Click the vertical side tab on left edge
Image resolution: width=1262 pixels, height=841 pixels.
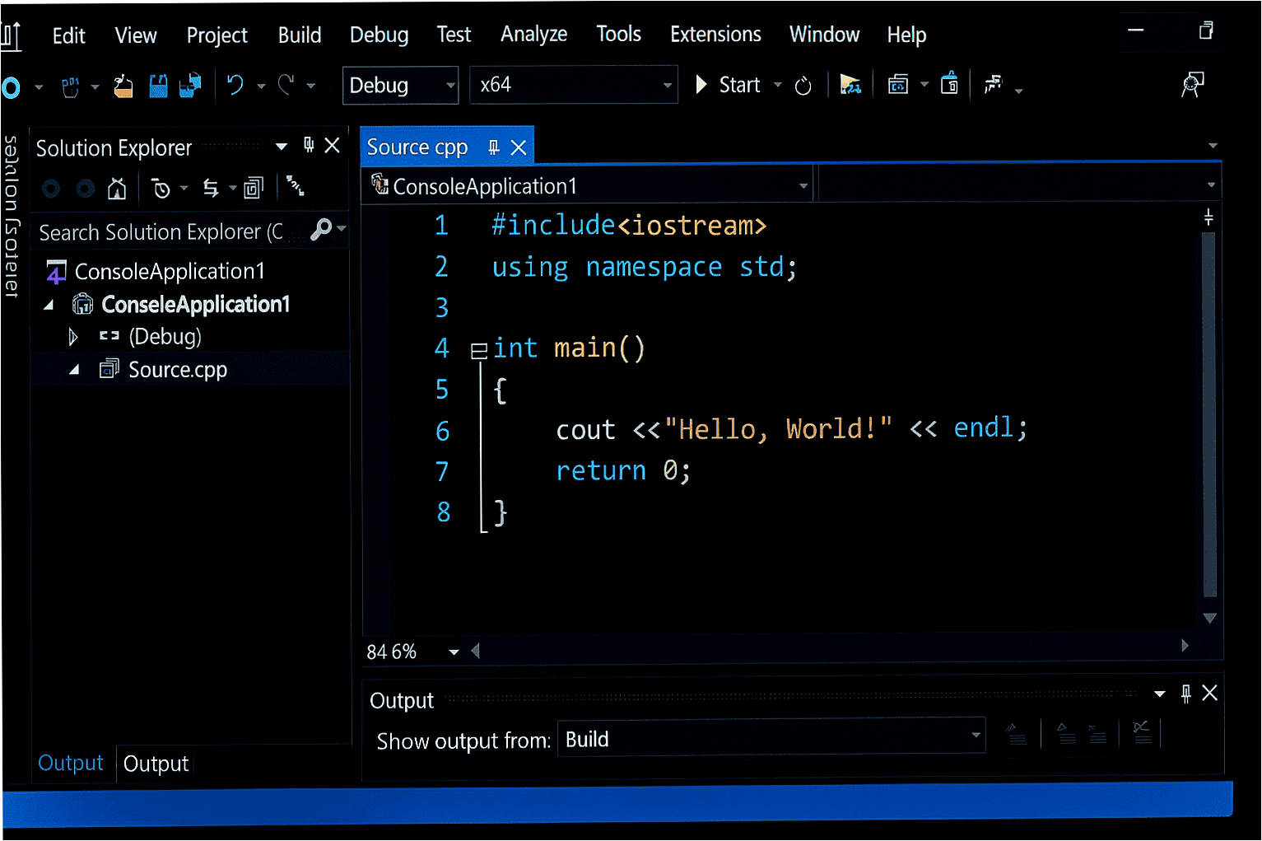(x=11, y=216)
